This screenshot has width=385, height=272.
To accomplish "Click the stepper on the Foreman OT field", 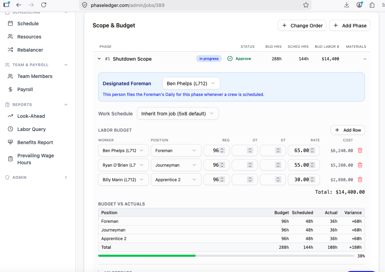I will click(x=250, y=151).
